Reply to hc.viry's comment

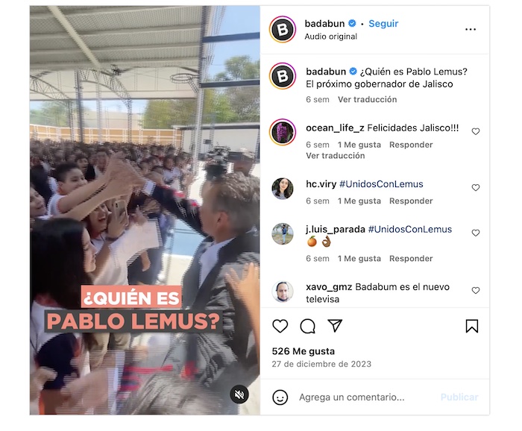[x=411, y=201]
